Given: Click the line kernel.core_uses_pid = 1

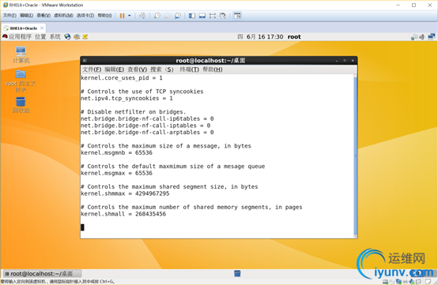Looking at the screenshot, I should 122,78.
